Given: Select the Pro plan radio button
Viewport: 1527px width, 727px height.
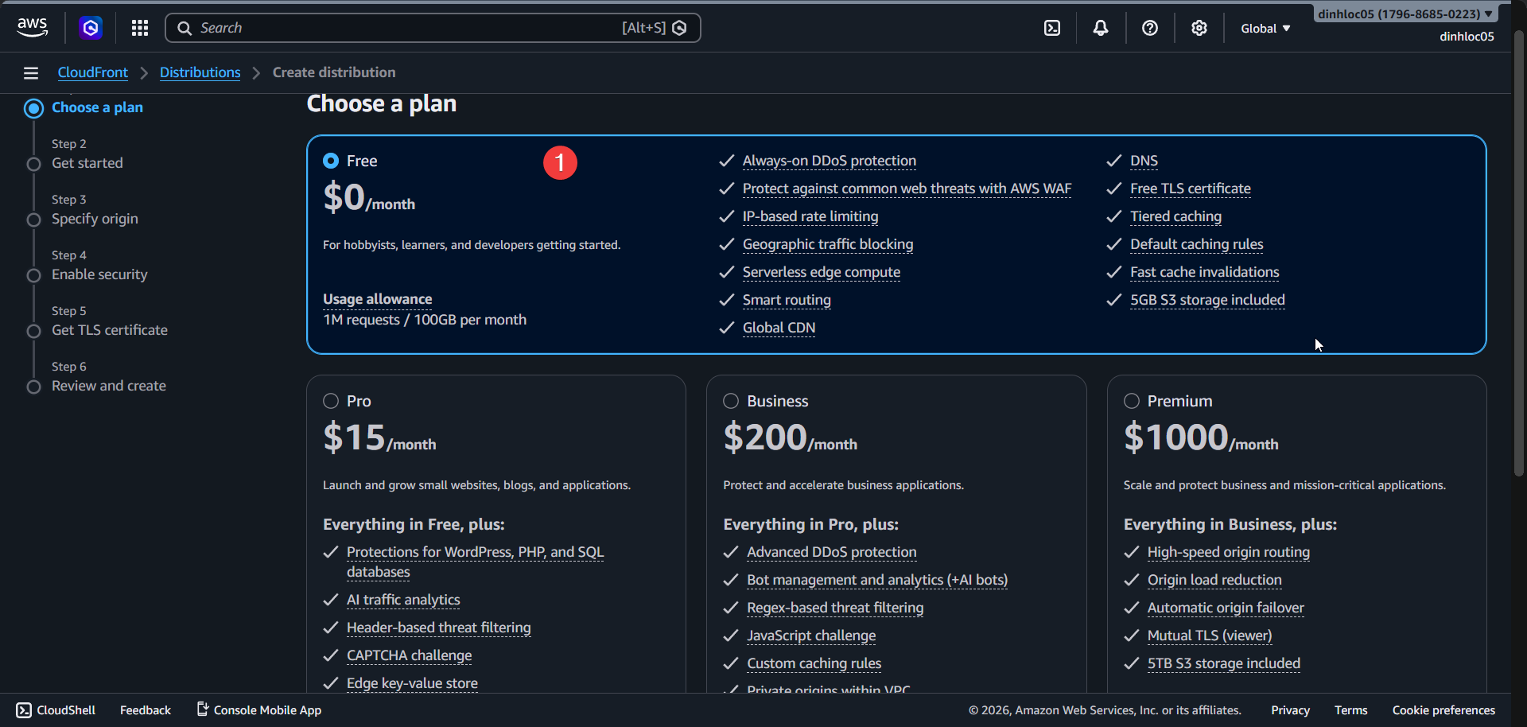Looking at the screenshot, I should click(331, 401).
